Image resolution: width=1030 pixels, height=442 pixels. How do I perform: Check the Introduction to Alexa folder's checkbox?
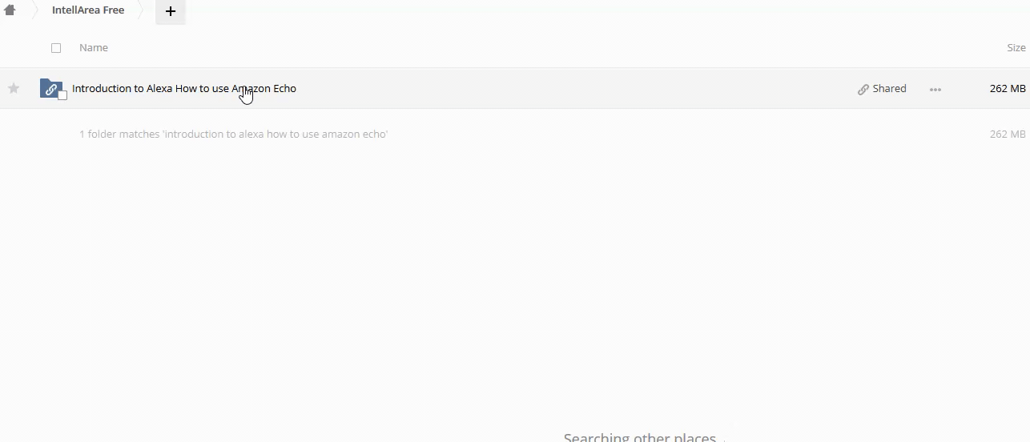tap(62, 96)
